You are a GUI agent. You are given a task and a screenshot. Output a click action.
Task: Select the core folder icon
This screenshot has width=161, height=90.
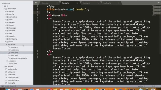click(x=8, y=20)
